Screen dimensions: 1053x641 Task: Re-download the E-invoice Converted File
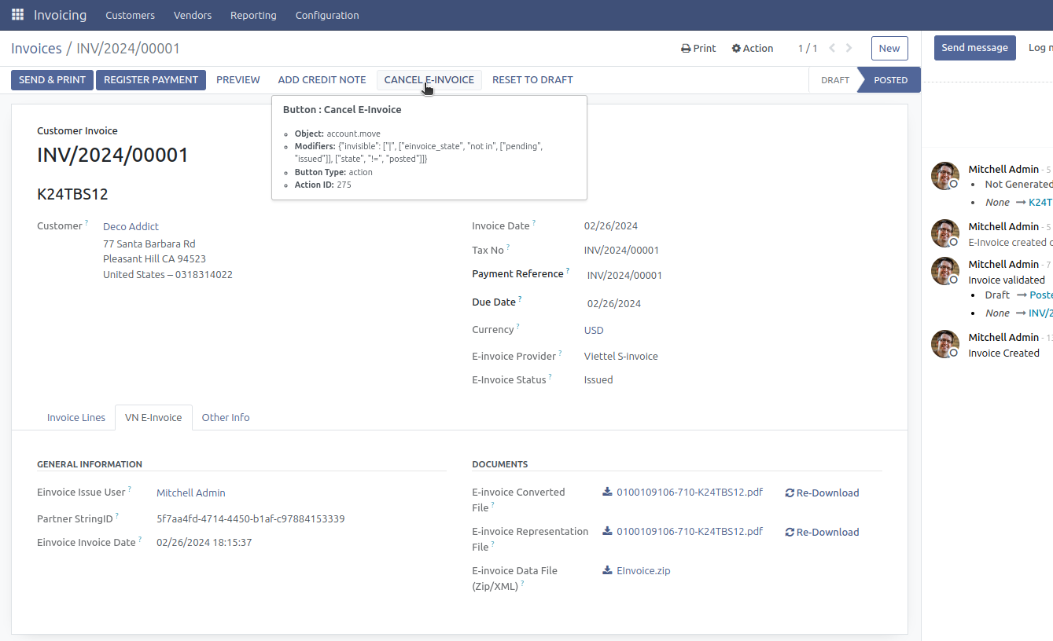tap(822, 493)
